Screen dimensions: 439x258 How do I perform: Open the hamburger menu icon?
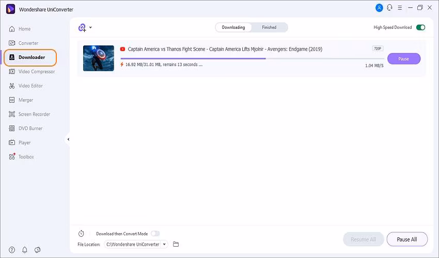point(400,8)
